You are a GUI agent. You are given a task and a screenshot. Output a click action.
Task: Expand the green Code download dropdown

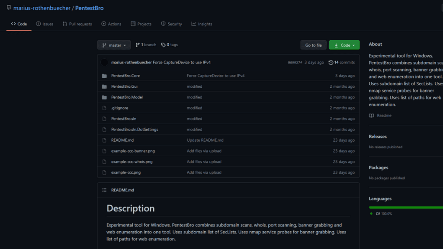[x=344, y=45]
